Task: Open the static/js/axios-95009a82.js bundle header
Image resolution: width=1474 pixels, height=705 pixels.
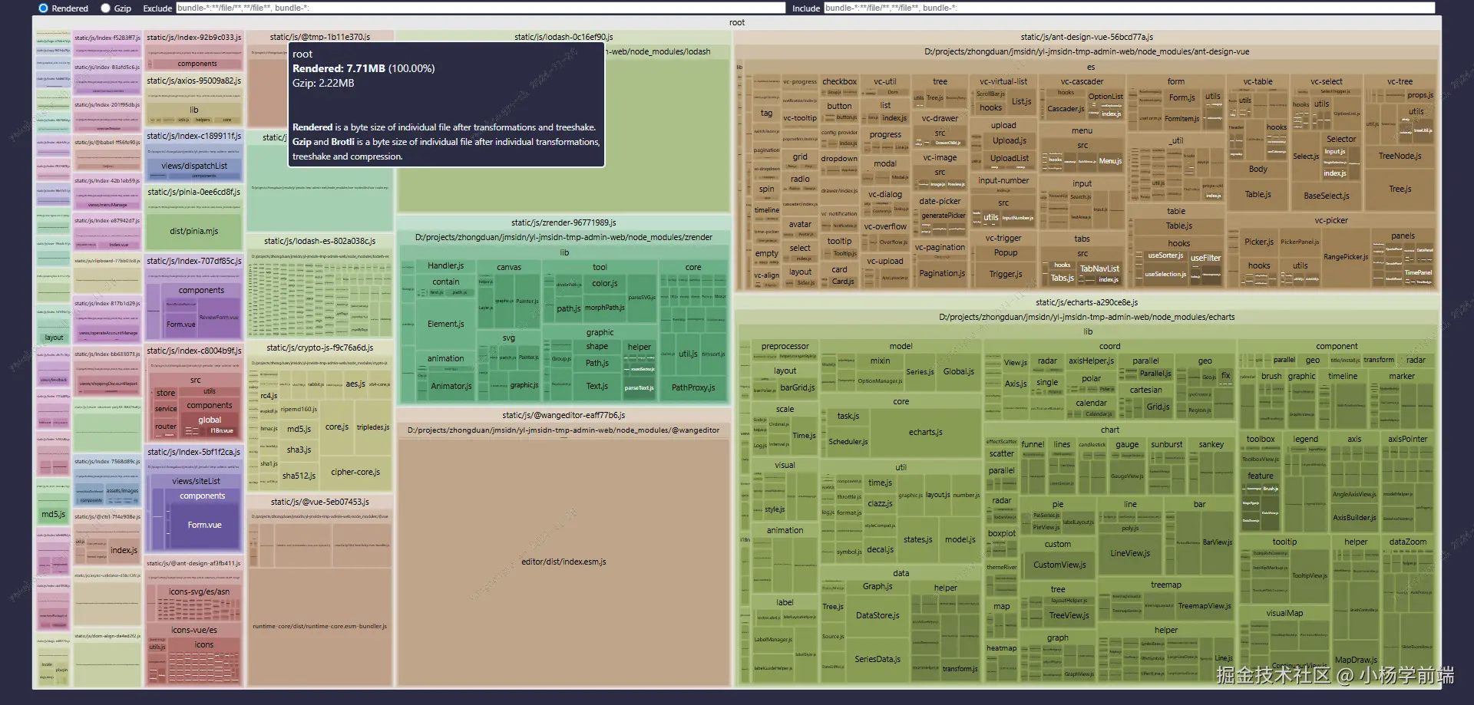Action: [194, 81]
